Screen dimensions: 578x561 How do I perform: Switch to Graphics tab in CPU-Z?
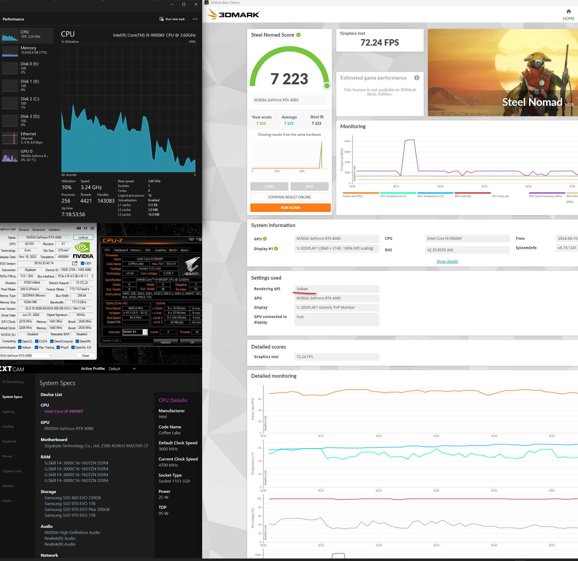click(x=160, y=250)
